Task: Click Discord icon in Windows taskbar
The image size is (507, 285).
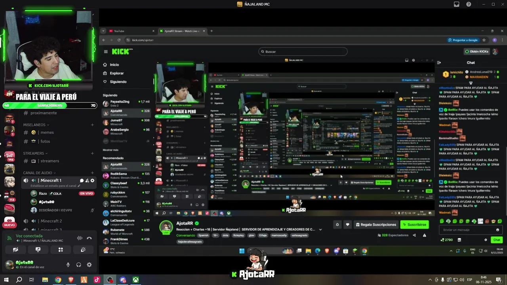Action: (123, 280)
